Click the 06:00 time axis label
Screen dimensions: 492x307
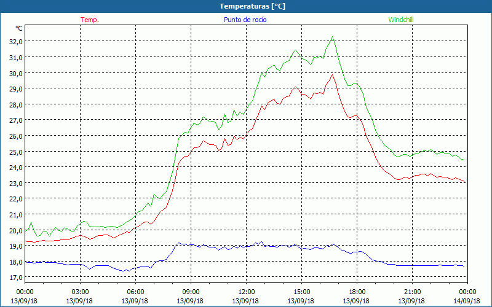tap(135, 292)
